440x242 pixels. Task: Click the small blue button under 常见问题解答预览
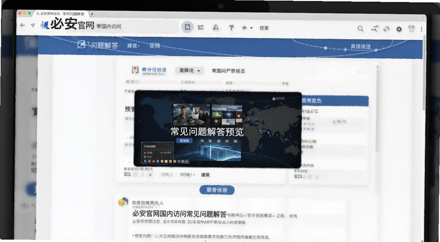click(x=184, y=140)
